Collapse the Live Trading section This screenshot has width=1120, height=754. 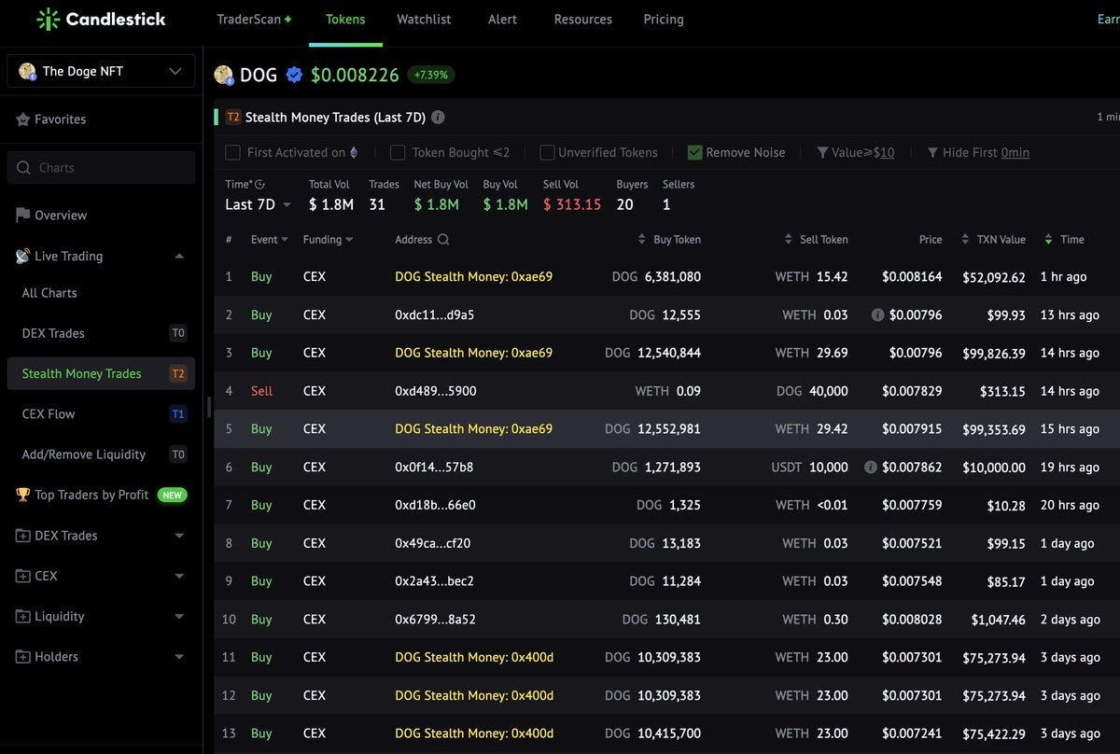pyautogui.click(x=179, y=256)
